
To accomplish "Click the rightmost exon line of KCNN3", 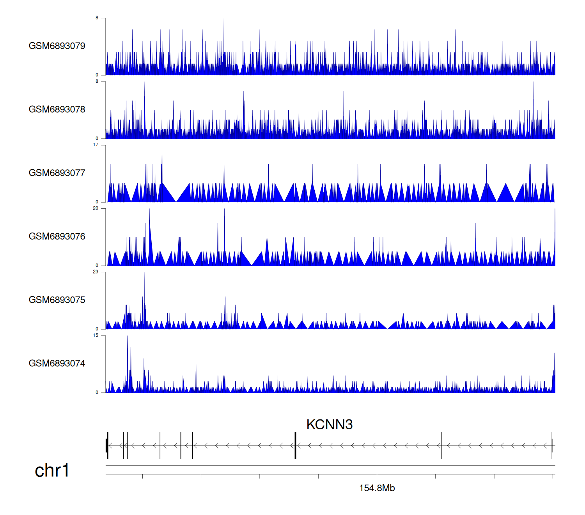I will pos(552,446).
